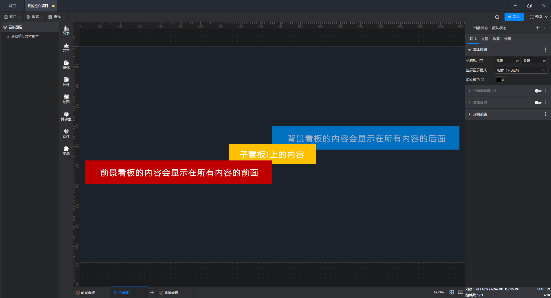Open the 操作 dropdown menu

pos(57,17)
